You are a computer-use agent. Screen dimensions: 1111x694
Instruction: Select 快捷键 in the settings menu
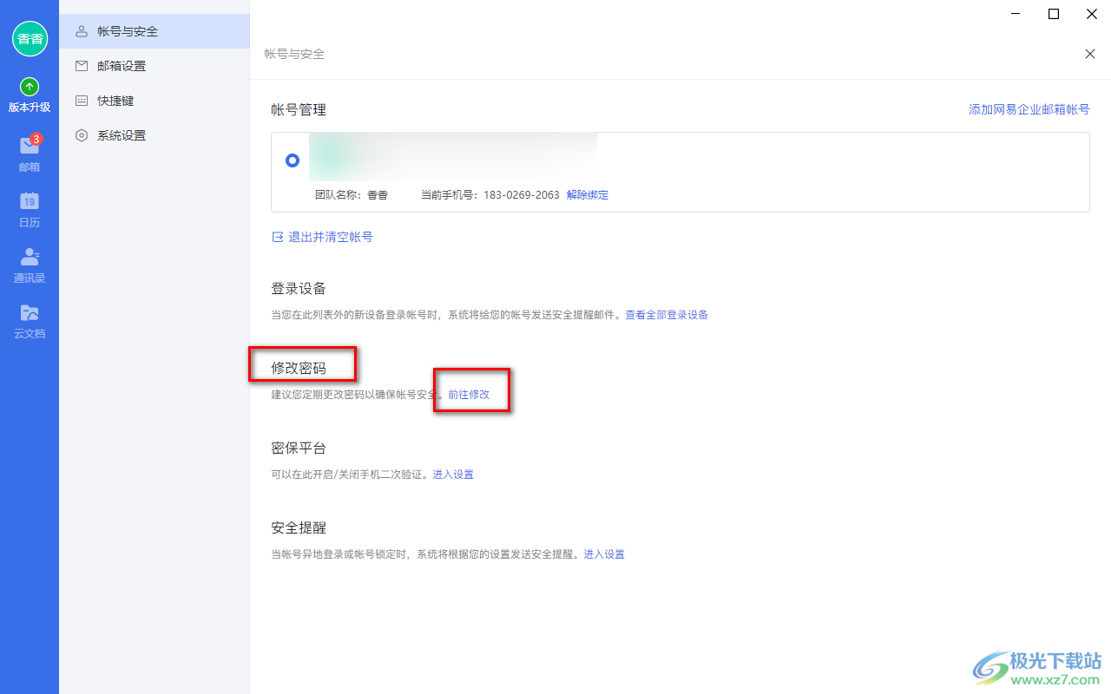tap(154, 101)
